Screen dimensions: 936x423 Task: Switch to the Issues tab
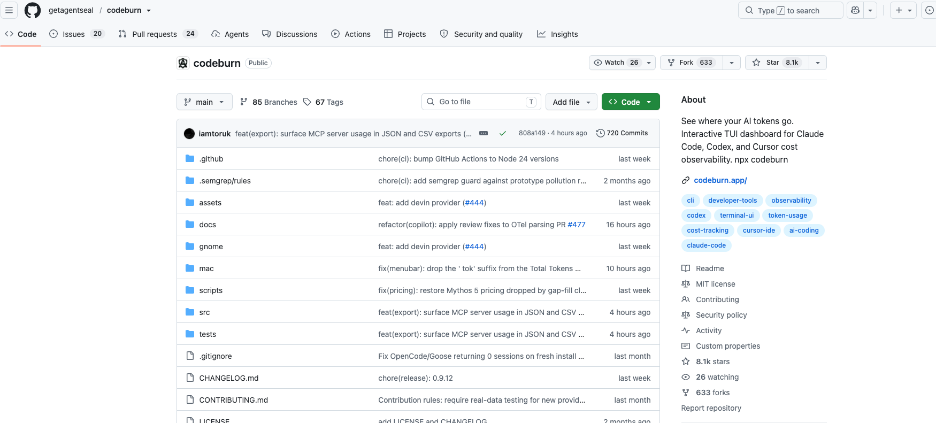(x=76, y=34)
